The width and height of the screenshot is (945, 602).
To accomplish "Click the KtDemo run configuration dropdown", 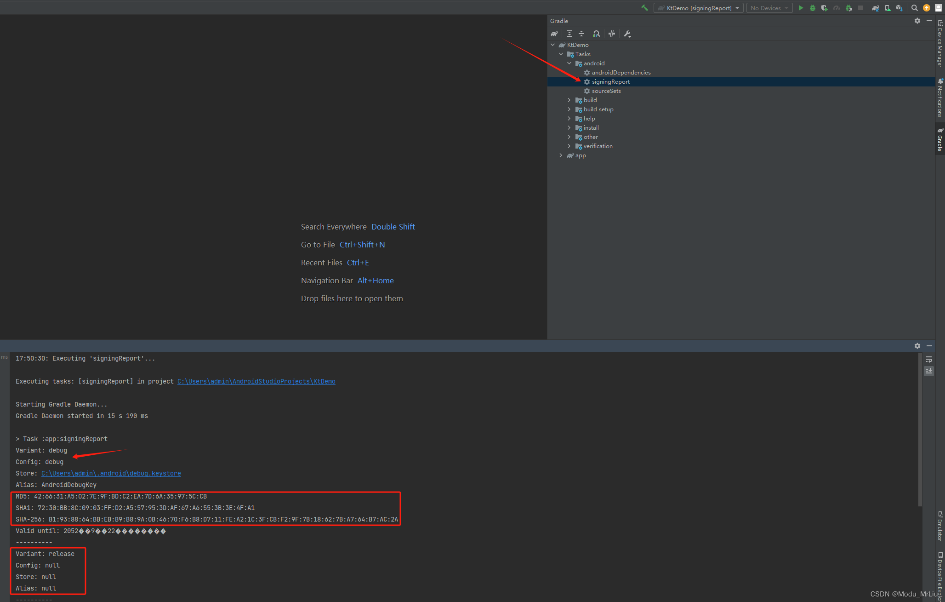I will coord(696,7).
